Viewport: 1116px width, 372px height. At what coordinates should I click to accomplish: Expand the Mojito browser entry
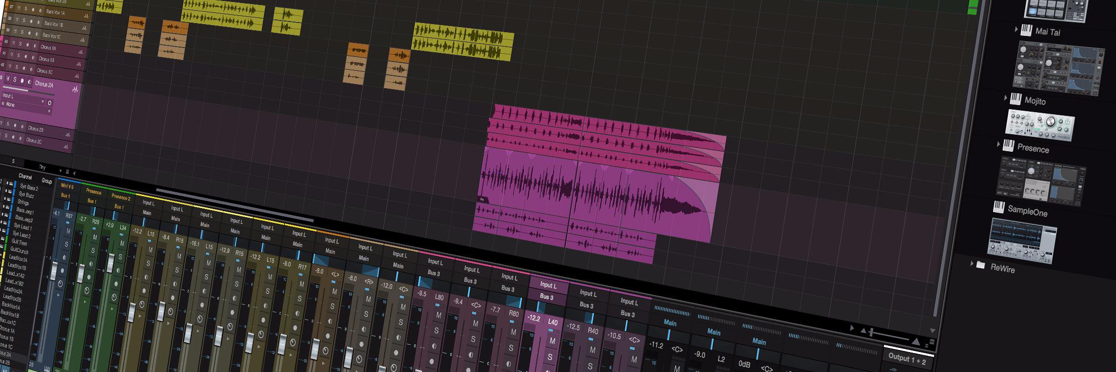click(x=1005, y=97)
